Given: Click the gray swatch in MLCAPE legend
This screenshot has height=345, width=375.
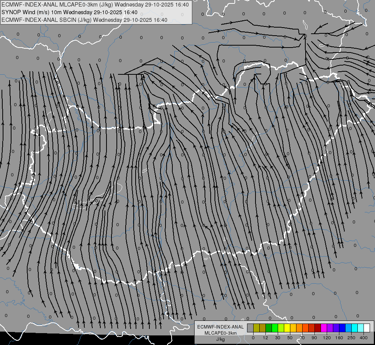Looking at the screenshot, I should point(251,328).
